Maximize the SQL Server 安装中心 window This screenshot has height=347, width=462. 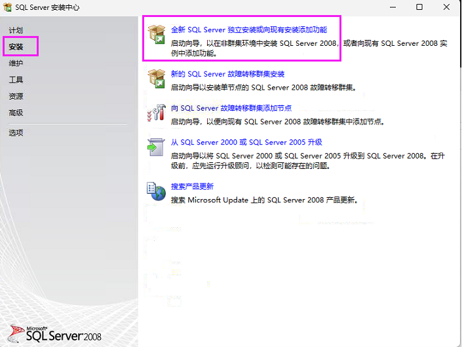click(419, 7)
